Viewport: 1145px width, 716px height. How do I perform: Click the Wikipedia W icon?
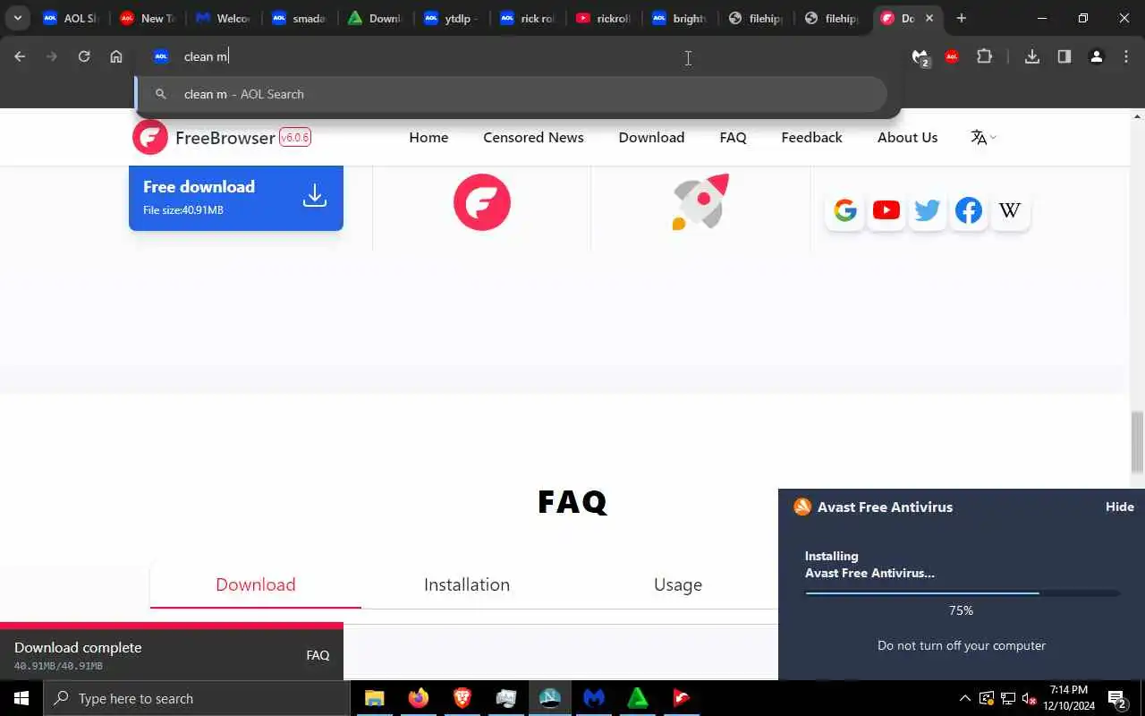(x=1010, y=210)
